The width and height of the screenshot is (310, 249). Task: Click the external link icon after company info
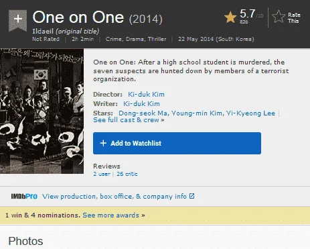[192, 196]
